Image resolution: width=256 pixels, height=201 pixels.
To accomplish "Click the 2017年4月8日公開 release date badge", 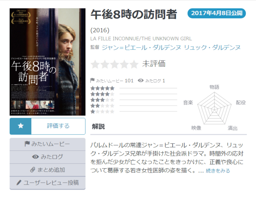I will click(217, 13).
